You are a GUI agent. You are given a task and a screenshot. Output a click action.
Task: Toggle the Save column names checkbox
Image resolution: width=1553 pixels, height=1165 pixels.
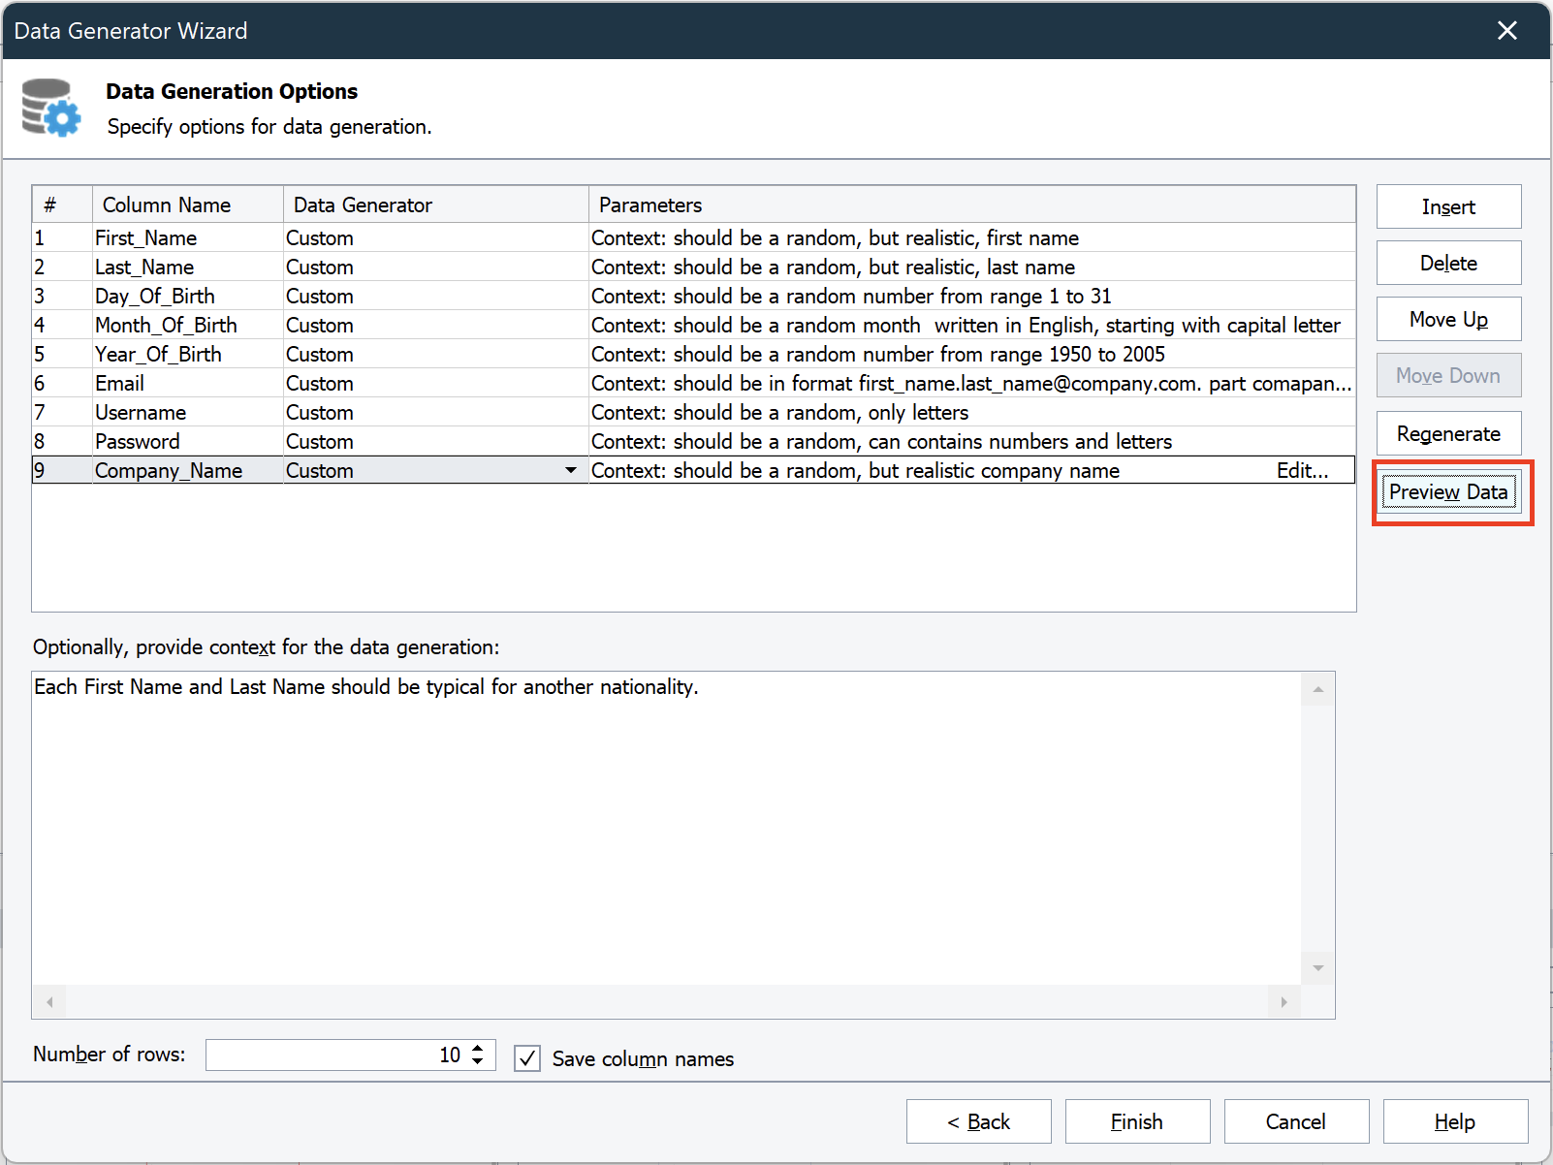coord(526,1058)
